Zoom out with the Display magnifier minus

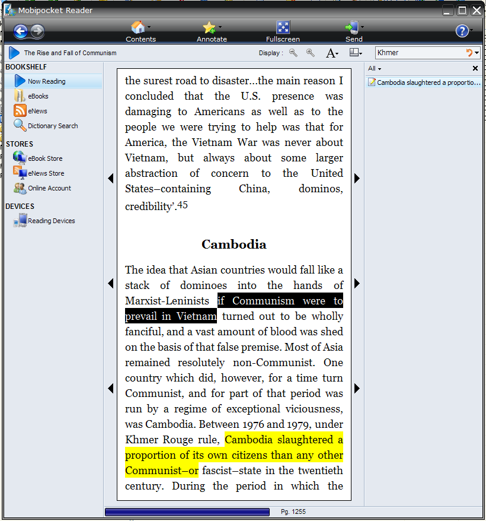pos(293,53)
